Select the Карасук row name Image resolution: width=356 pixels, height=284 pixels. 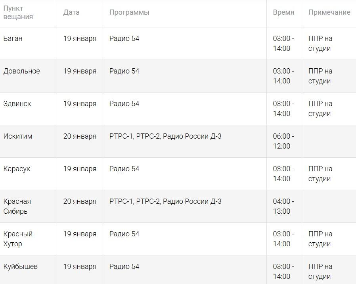[17, 169]
